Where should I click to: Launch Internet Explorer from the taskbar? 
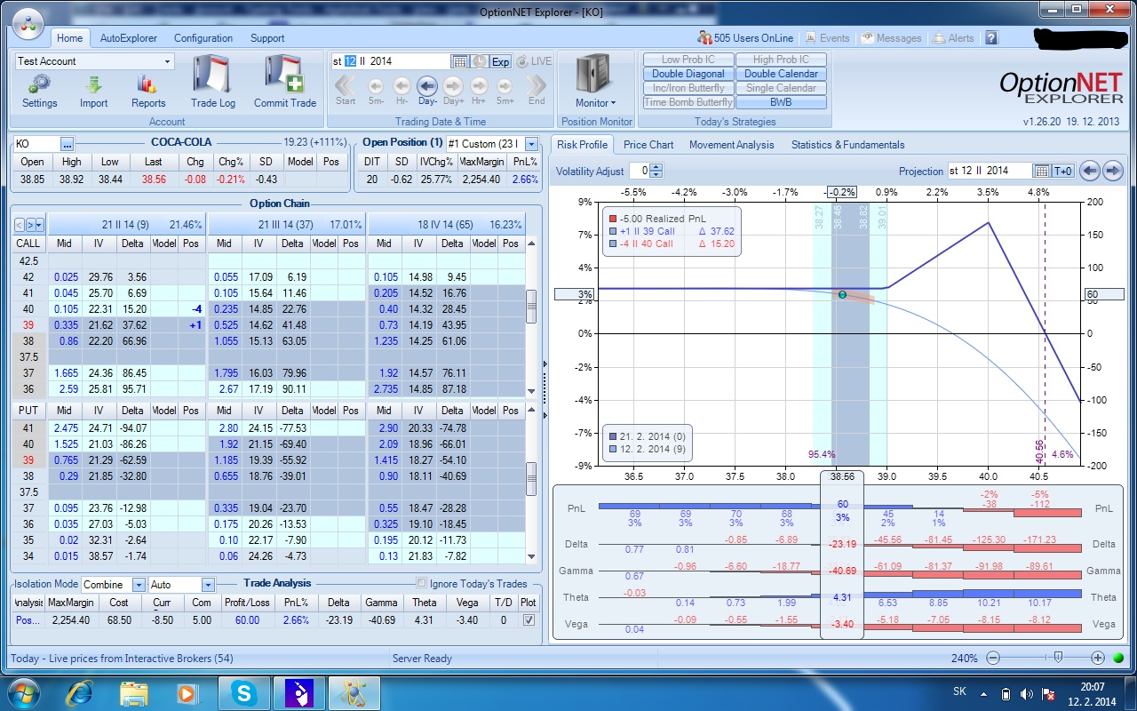click(79, 692)
